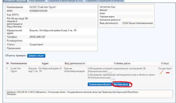Click Объекты проверок heading

(15, 56)
